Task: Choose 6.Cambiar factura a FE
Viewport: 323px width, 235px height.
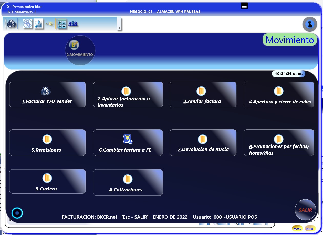Action: click(x=128, y=143)
